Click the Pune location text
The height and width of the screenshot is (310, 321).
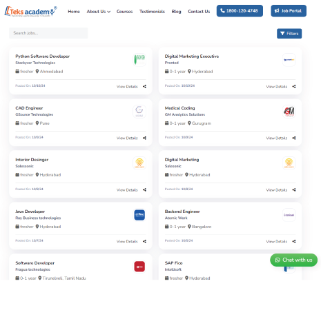click(x=45, y=123)
